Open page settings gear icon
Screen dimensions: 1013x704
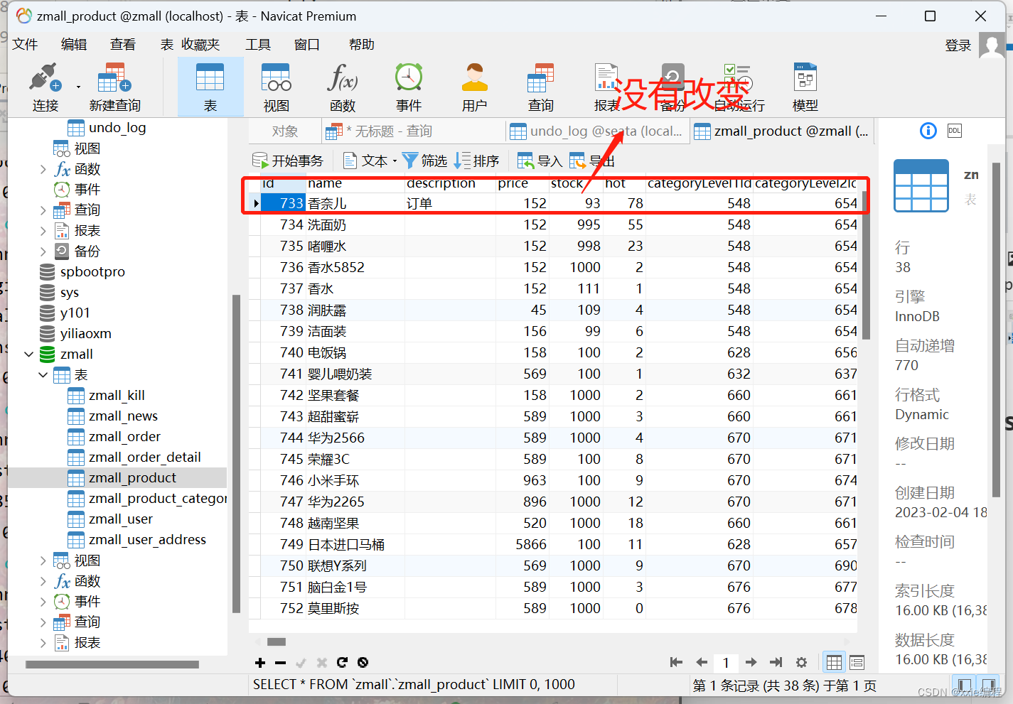[801, 663]
